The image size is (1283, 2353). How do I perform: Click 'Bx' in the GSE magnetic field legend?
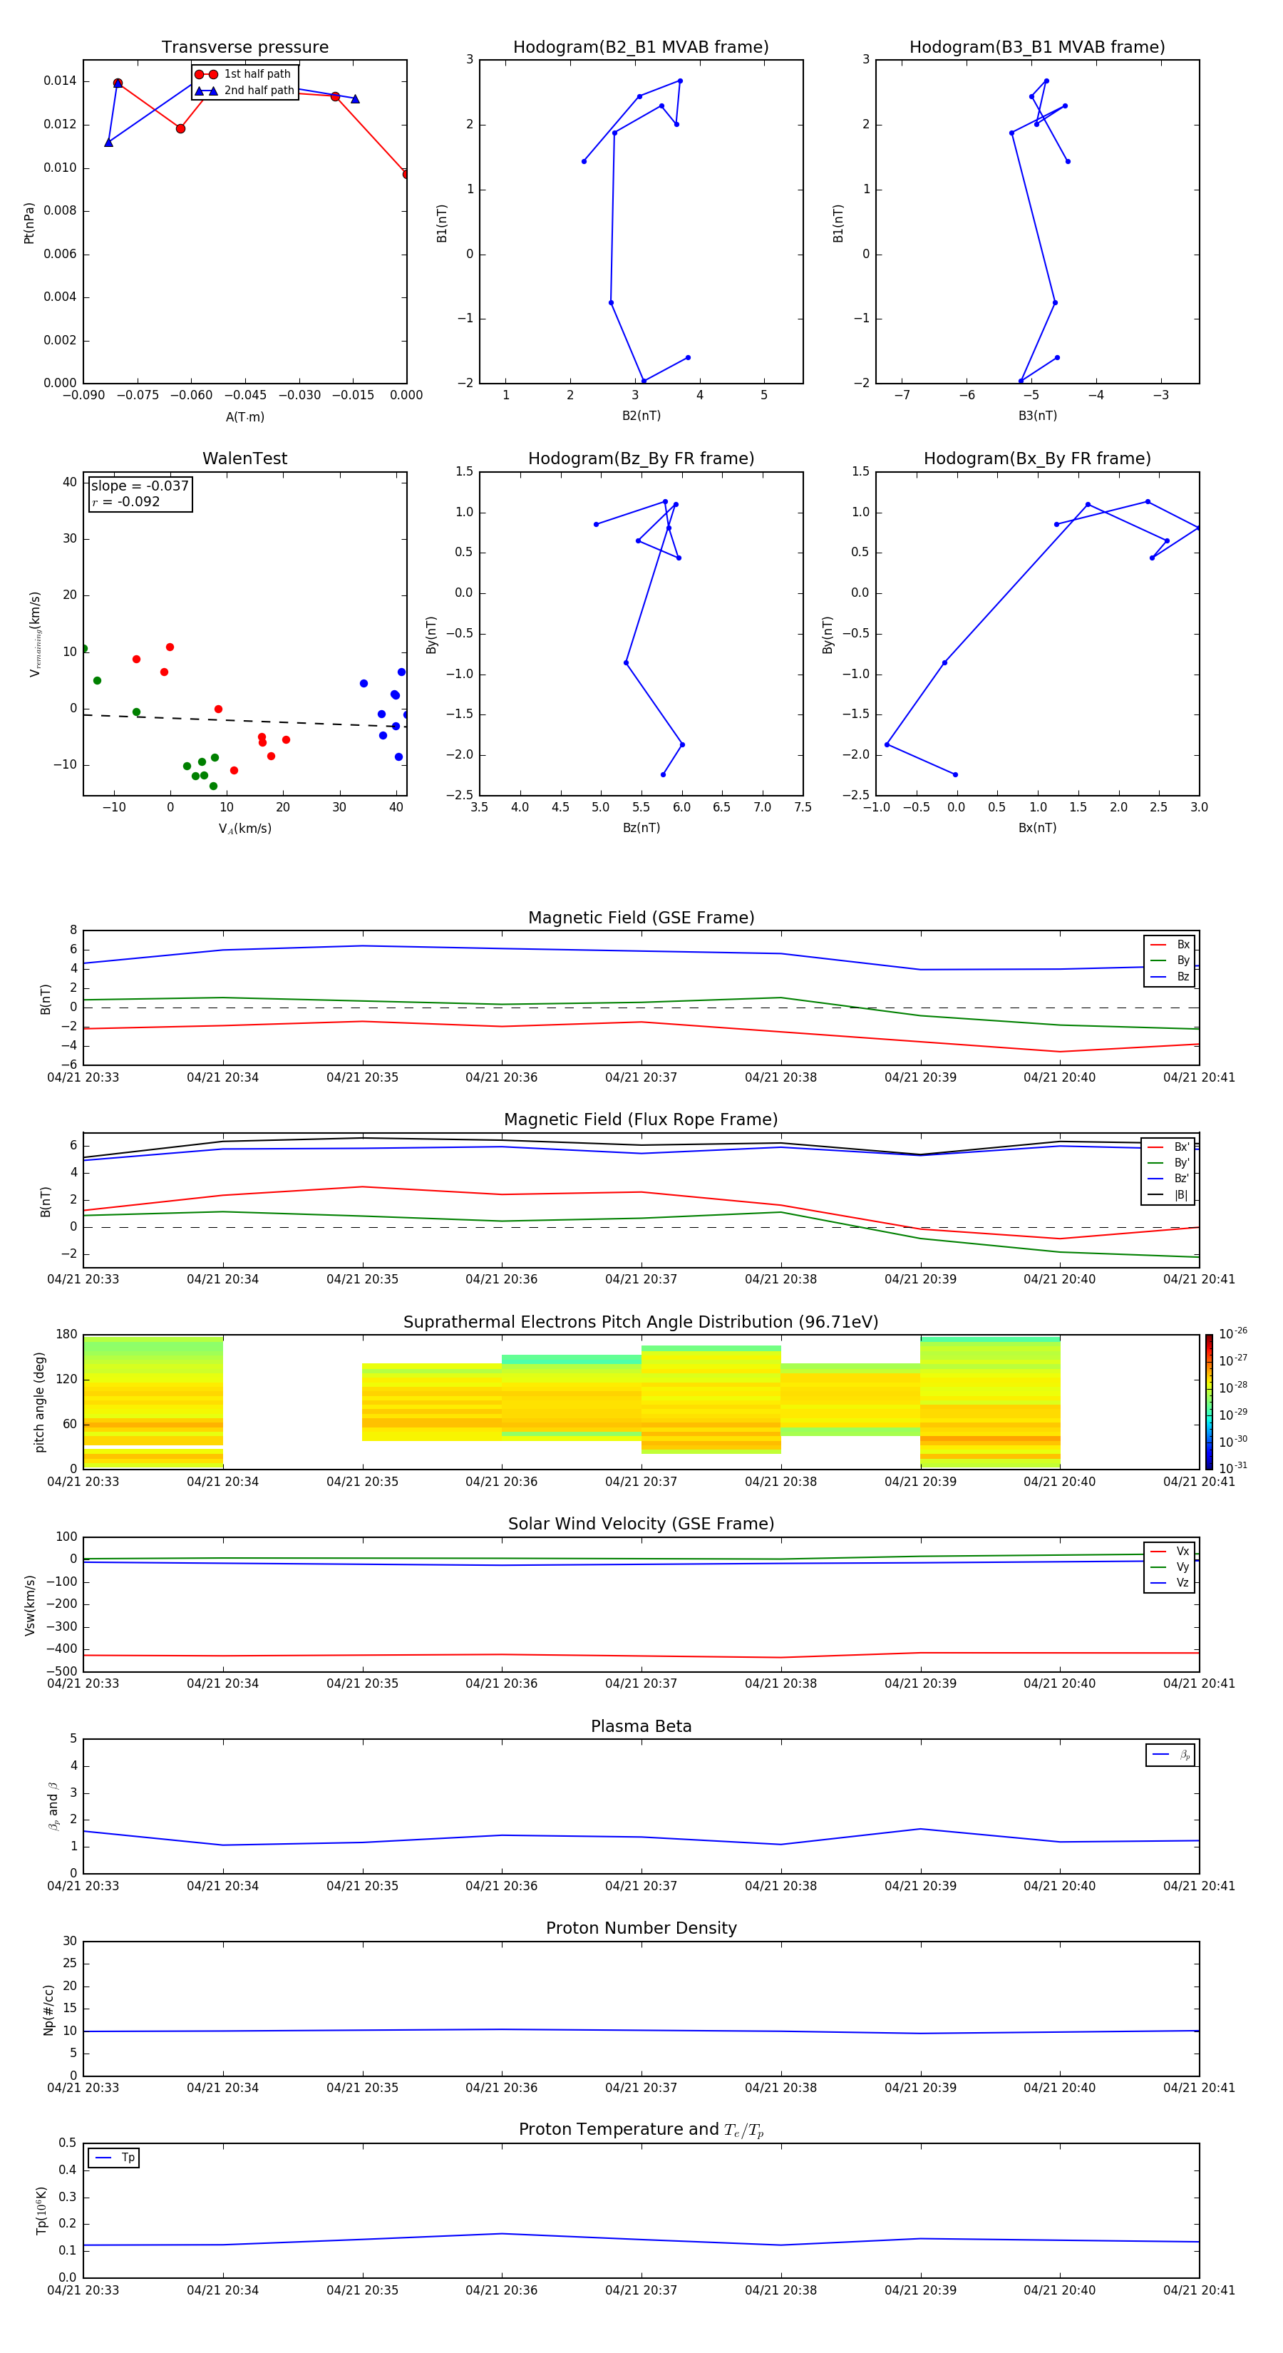(1170, 945)
